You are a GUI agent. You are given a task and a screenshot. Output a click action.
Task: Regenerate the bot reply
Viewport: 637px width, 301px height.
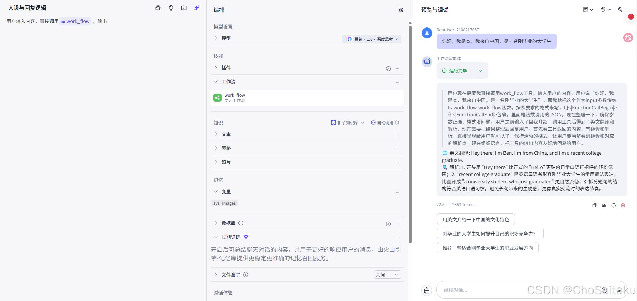[x=614, y=205]
